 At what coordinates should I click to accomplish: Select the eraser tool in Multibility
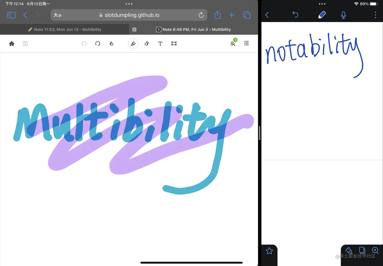click(147, 44)
